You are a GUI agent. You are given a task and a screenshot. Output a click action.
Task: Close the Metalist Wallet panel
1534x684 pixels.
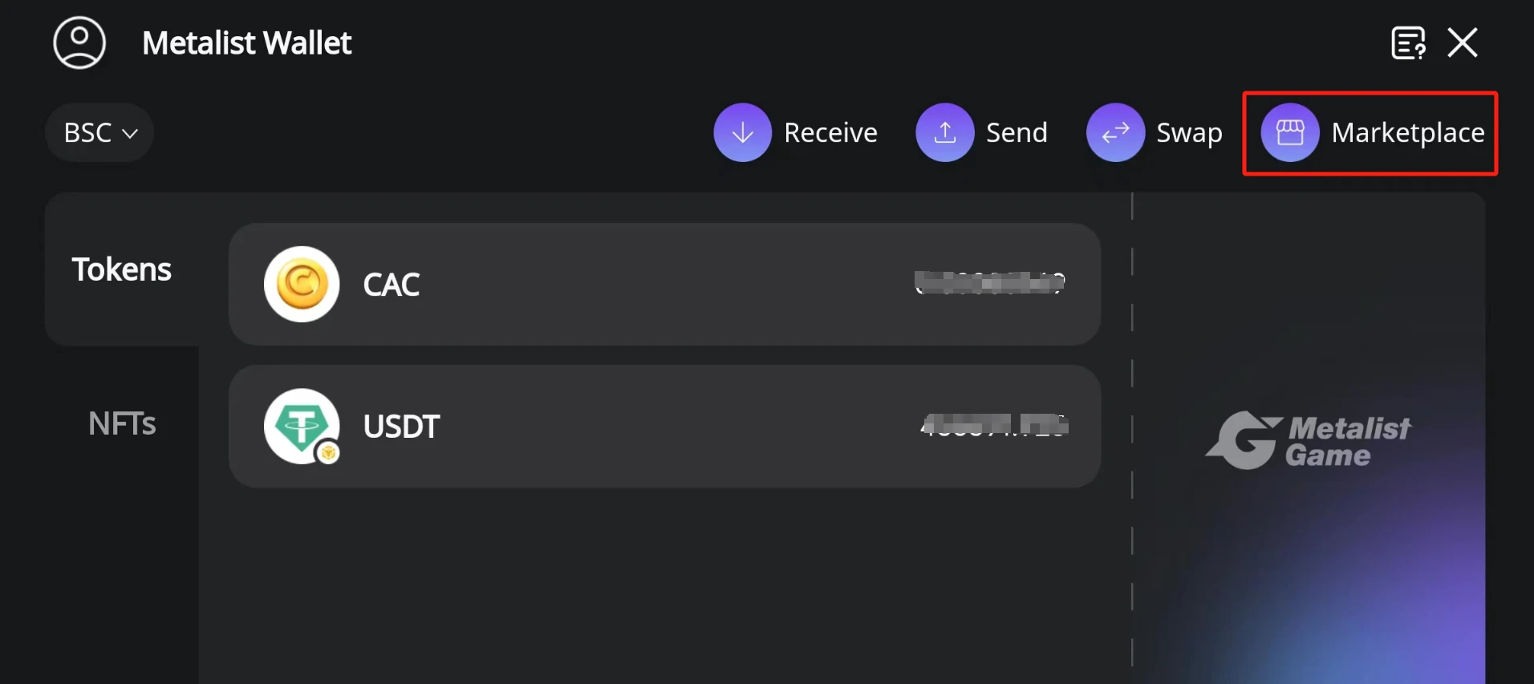(1463, 42)
